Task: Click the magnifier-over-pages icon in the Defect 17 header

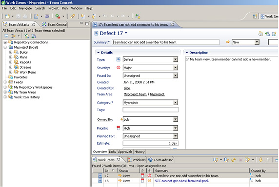Action: click(260, 34)
